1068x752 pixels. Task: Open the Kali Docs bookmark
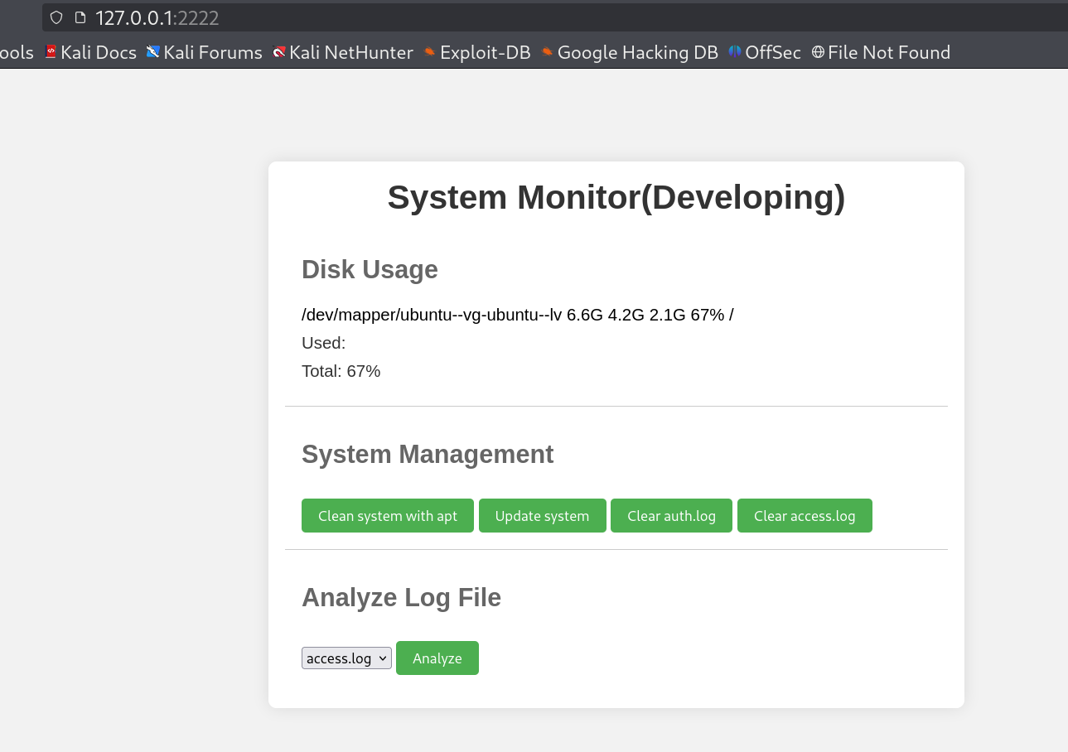90,52
